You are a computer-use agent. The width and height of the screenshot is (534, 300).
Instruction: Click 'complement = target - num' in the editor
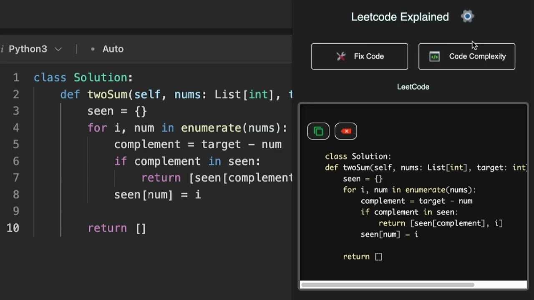tap(198, 145)
